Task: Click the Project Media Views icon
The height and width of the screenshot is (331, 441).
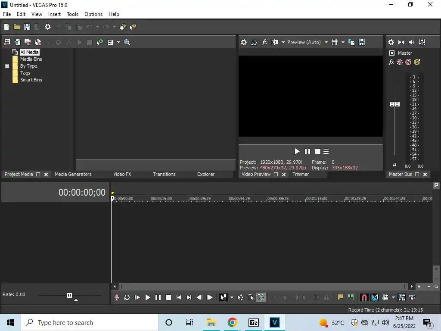Action: [110, 42]
